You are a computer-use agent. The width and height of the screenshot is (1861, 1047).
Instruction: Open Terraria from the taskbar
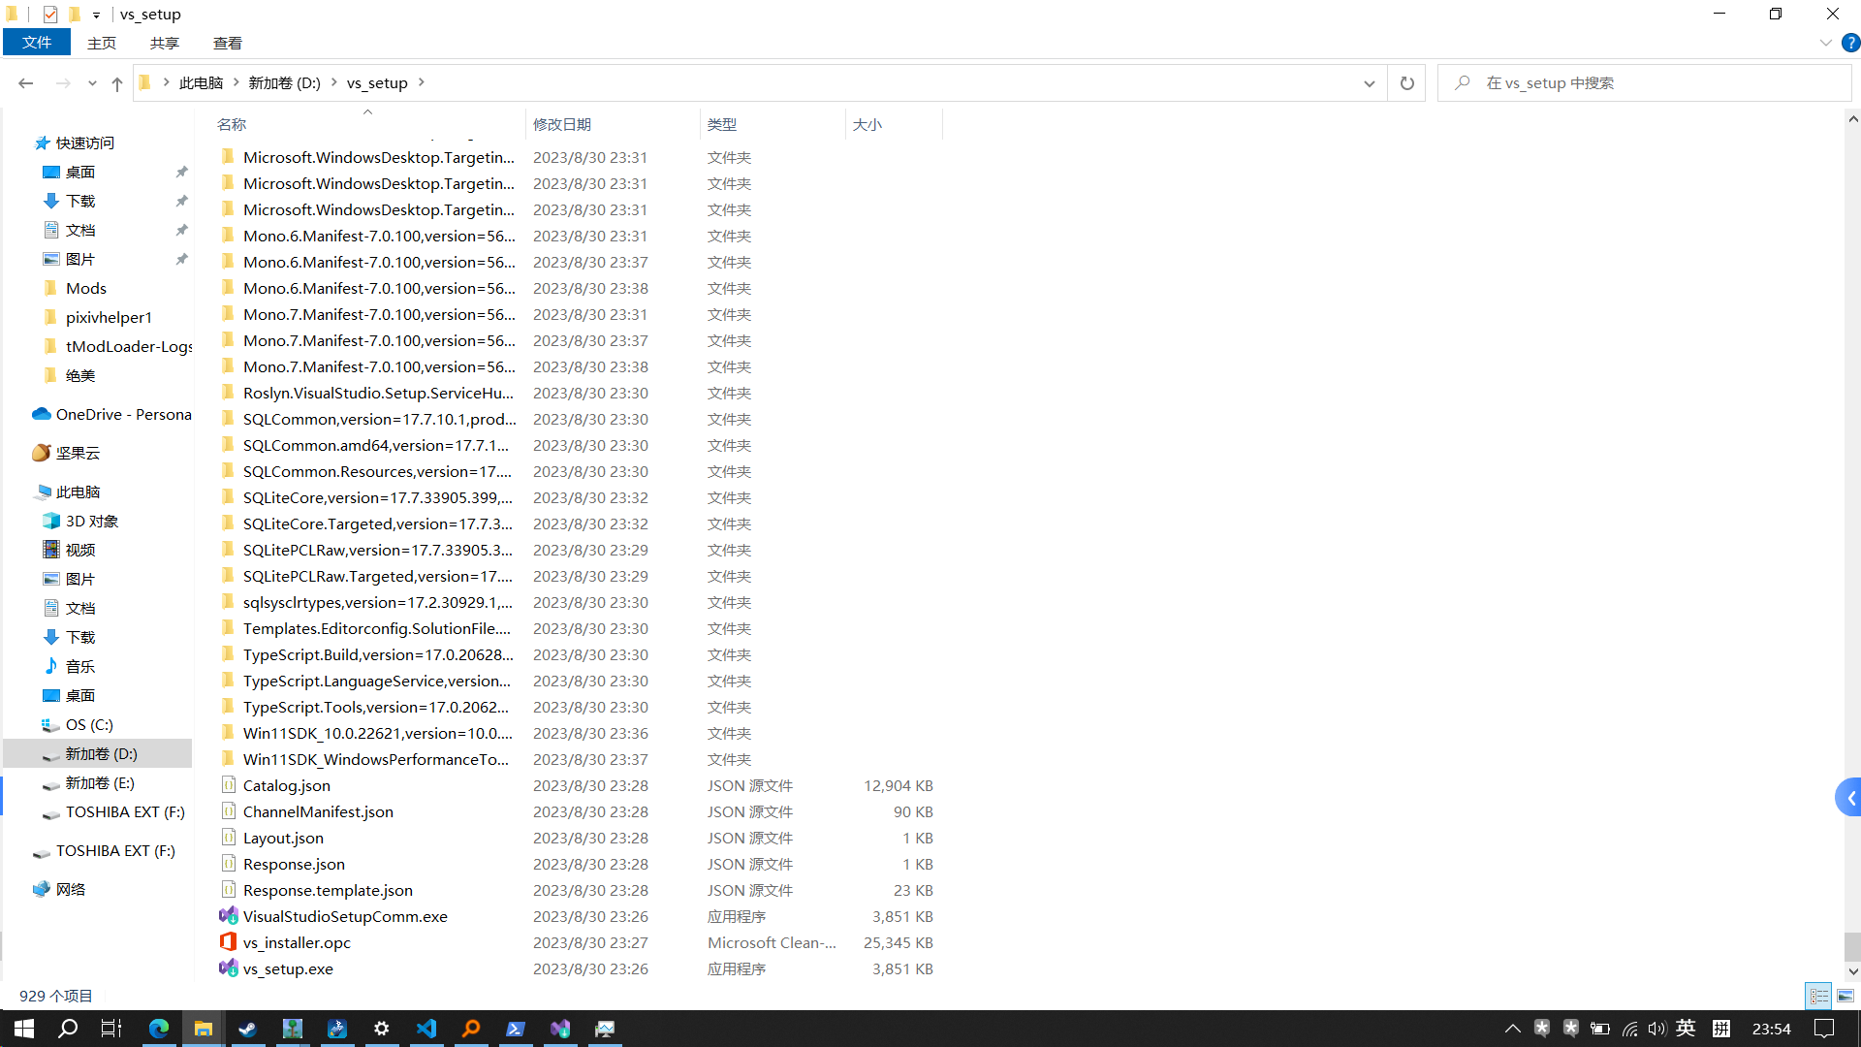(293, 1029)
